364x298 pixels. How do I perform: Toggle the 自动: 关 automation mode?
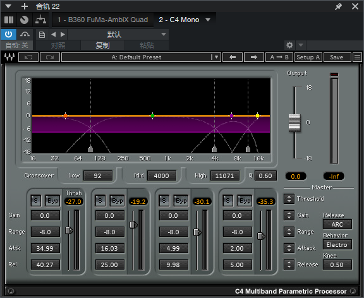16,45
